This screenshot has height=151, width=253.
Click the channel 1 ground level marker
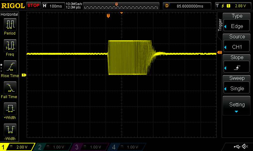[x=24, y=75]
